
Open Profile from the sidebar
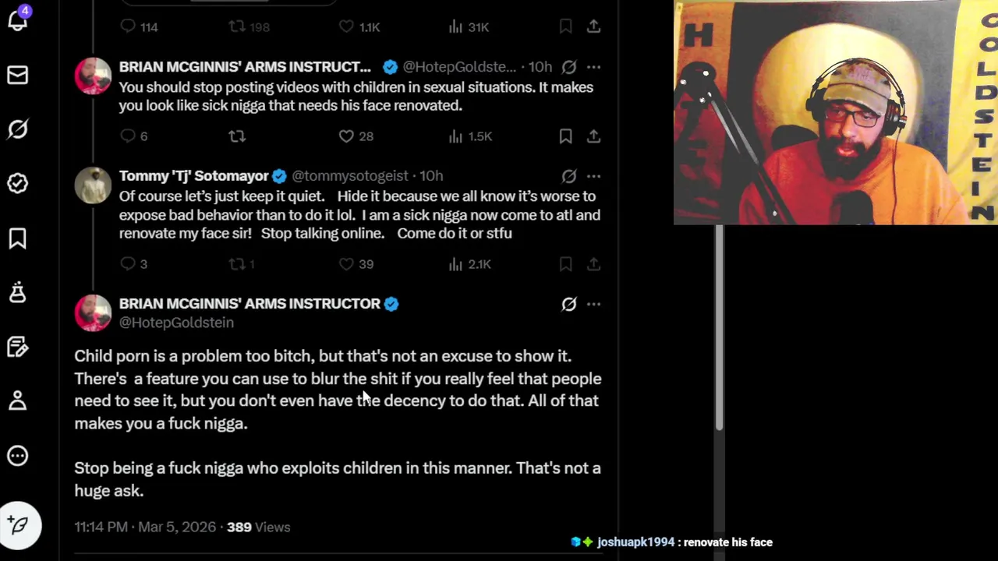tap(18, 400)
